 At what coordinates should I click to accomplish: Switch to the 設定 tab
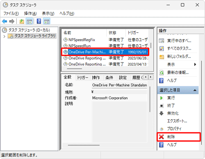coord(123,78)
